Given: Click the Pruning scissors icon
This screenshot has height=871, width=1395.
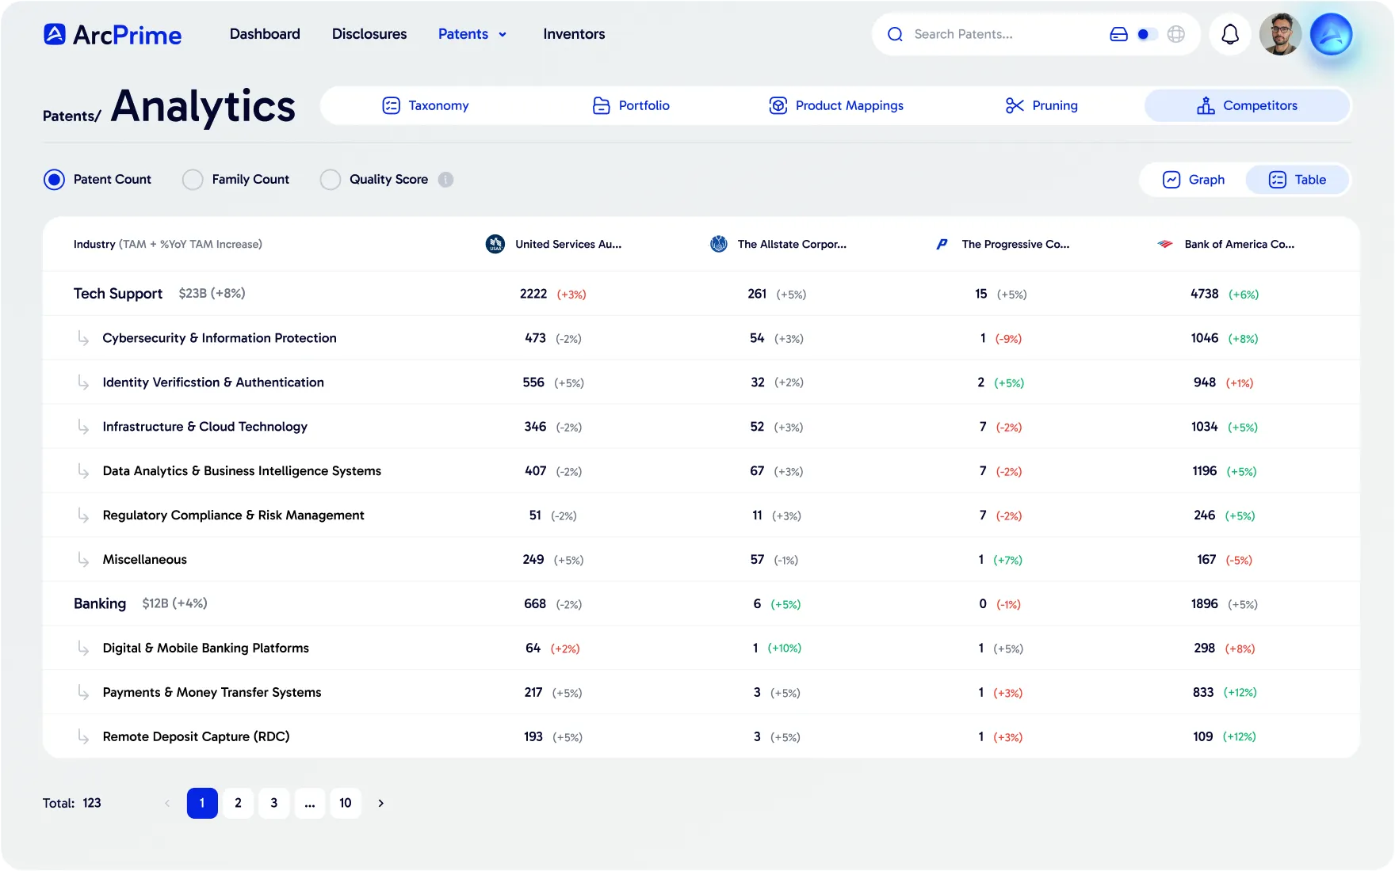Looking at the screenshot, I should [1015, 105].
